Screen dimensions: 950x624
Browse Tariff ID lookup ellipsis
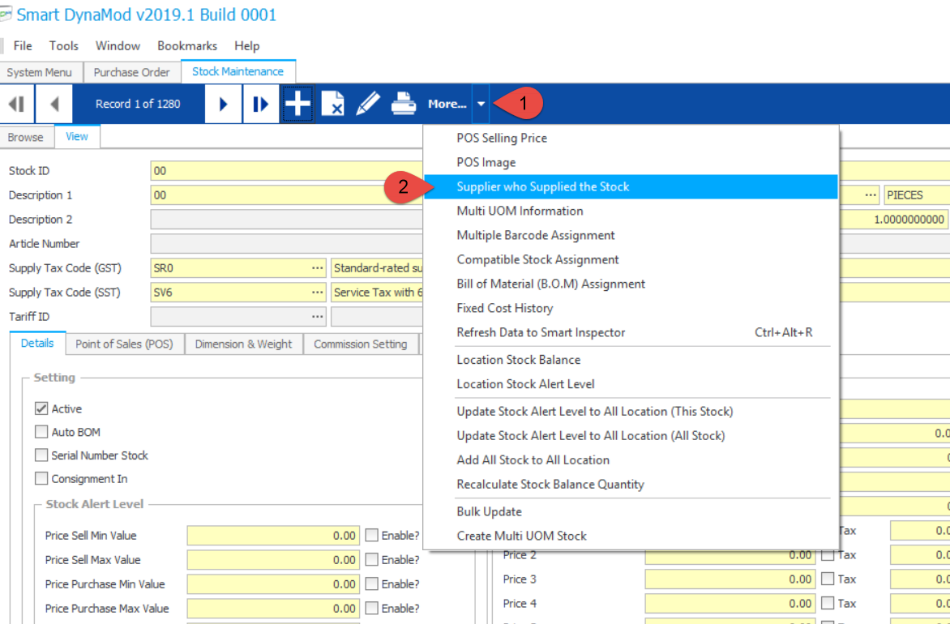pyautogui.click(x=318, y=316)
